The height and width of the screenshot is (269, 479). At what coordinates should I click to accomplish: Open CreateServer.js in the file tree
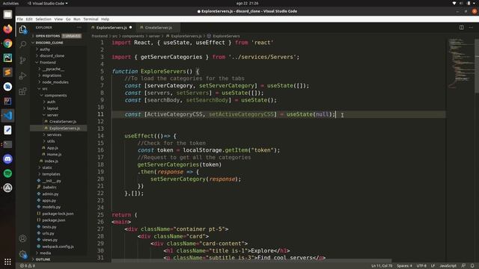point(62,121)
